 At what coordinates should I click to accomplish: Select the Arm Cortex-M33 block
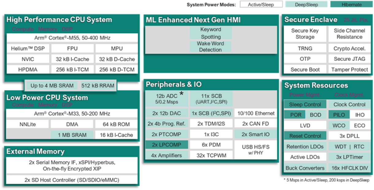pyautogui.click(x=72, y=114)
